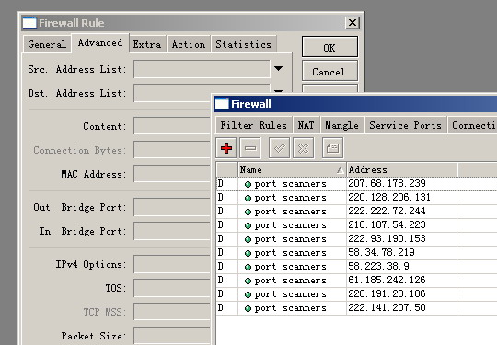Image resolution: width=497 pixels, height=345 pixels.
Task: Switch to the Advanced tab
Action: click(x=100, y=43)
